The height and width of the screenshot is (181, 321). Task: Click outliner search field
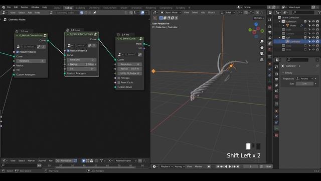pyautogui.click(x=303, y=13)
